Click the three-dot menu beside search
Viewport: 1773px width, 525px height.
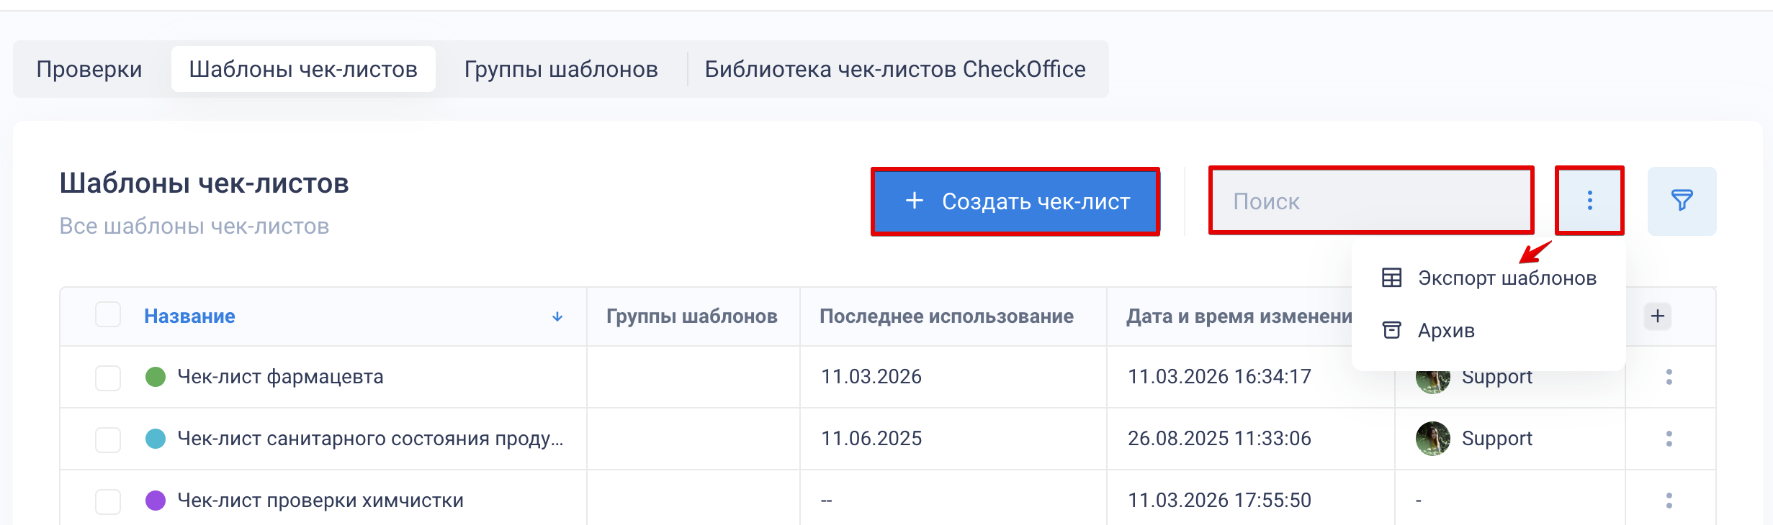click(1589, 201)
